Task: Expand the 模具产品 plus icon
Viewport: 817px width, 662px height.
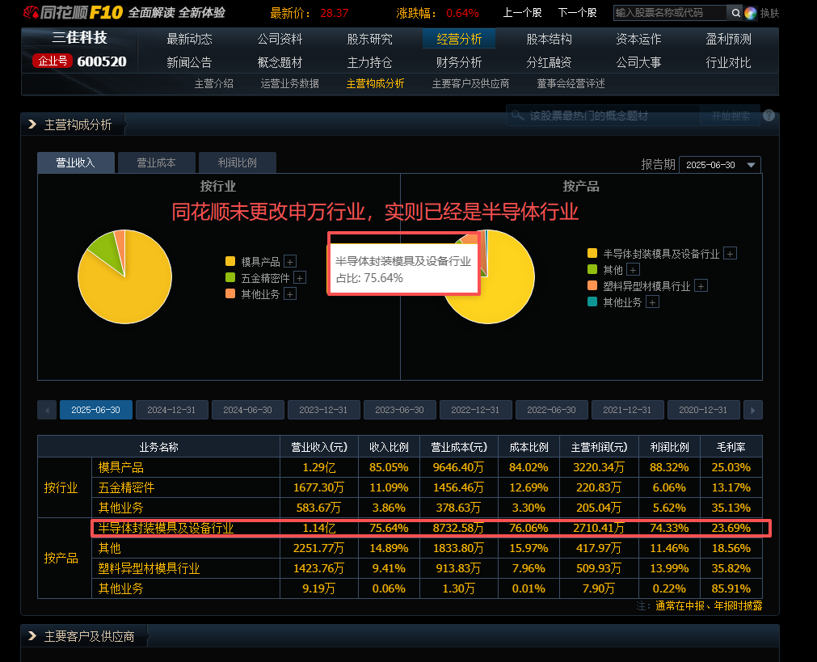Action: pyautogui.click(x=290, y=261)
